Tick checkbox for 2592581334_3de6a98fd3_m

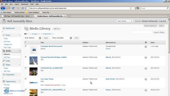pos(26,90)
